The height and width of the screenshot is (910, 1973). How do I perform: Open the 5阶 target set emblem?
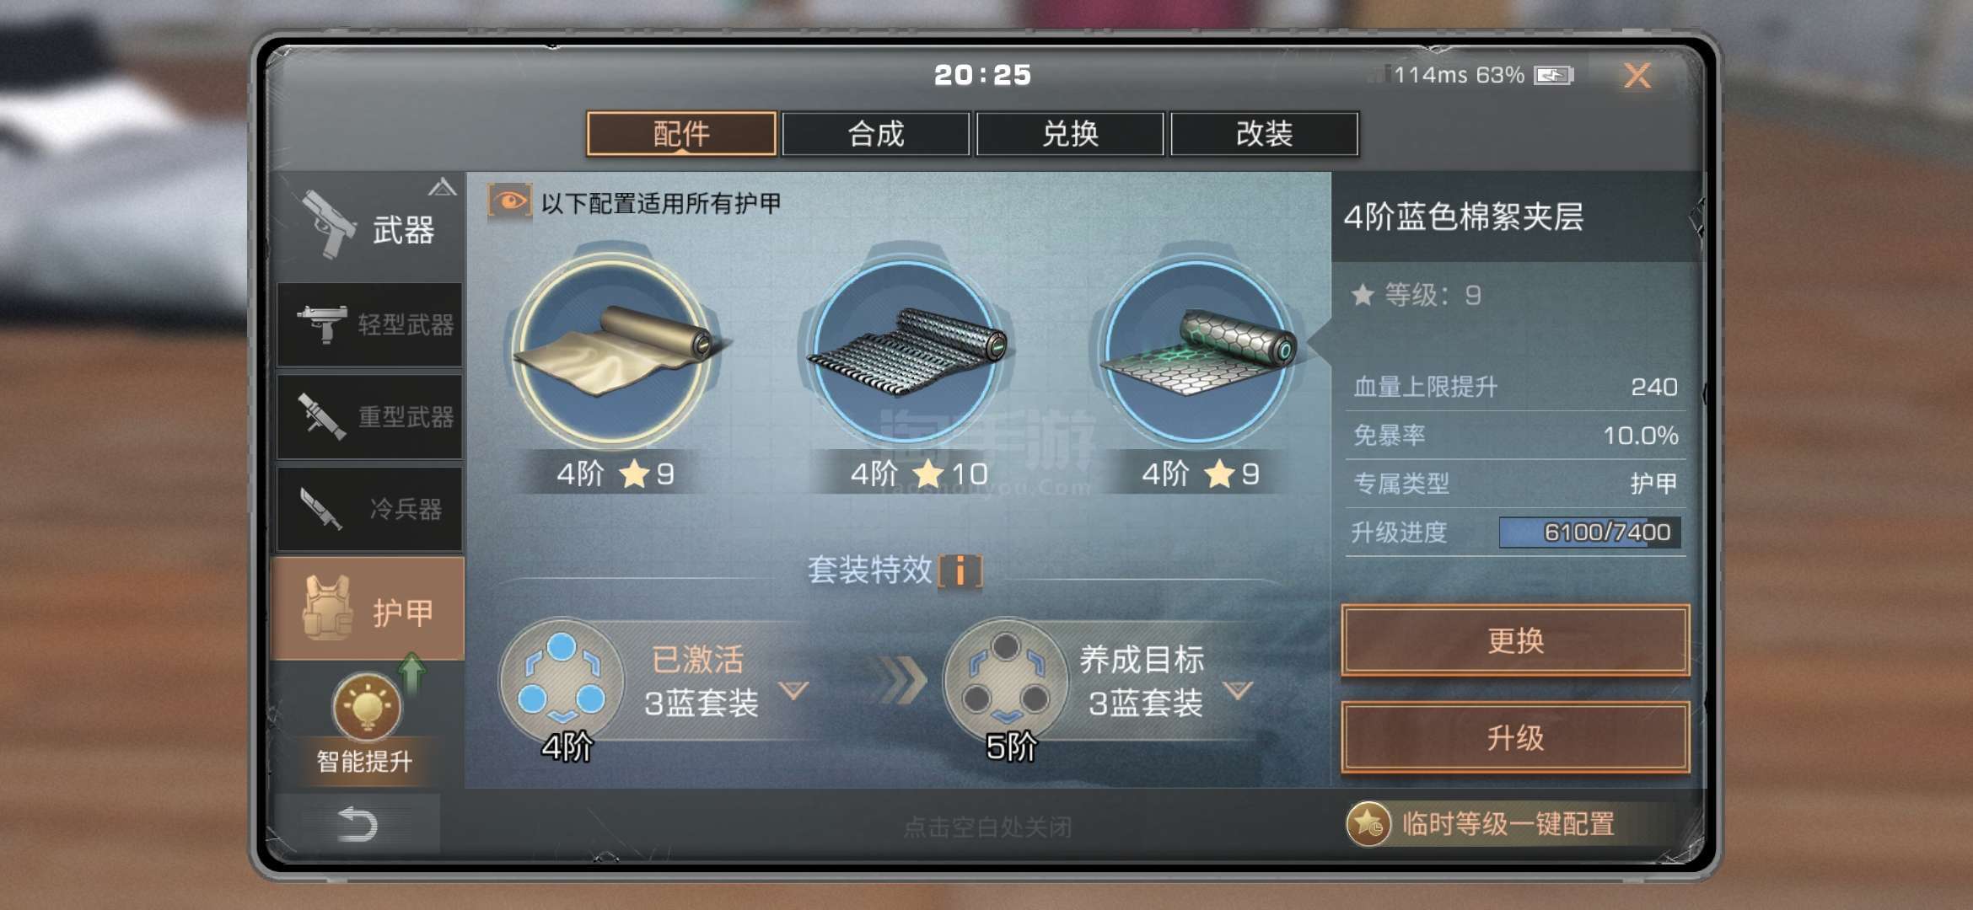coord(1006,681)
